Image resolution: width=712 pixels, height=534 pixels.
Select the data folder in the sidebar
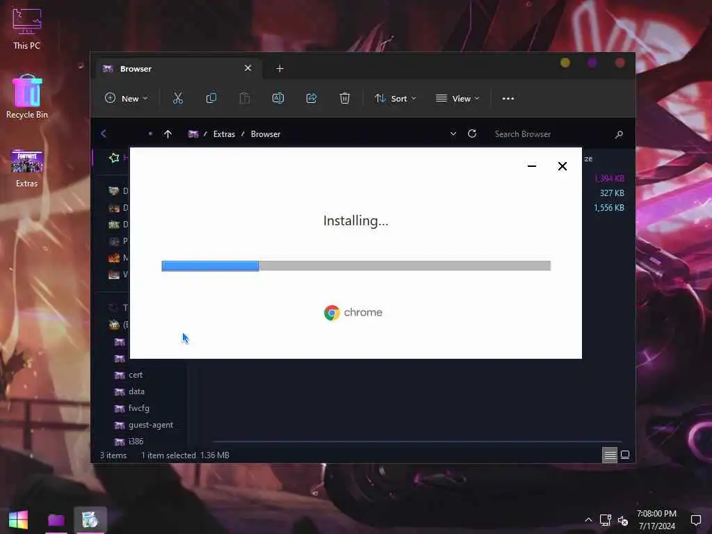tap(136, 391)
